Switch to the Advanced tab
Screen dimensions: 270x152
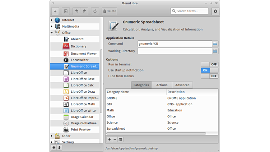[182, 85]
